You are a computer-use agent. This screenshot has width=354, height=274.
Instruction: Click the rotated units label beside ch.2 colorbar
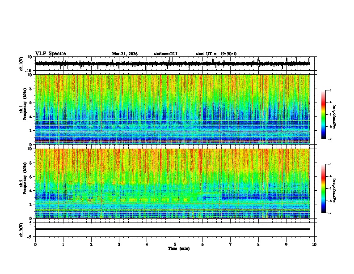pyautogui.click(x=335, y=190)
